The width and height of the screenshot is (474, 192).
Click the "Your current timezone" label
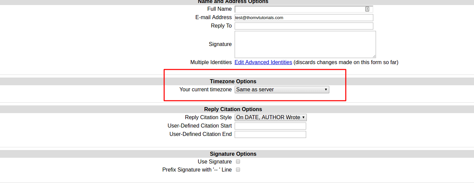205,90
